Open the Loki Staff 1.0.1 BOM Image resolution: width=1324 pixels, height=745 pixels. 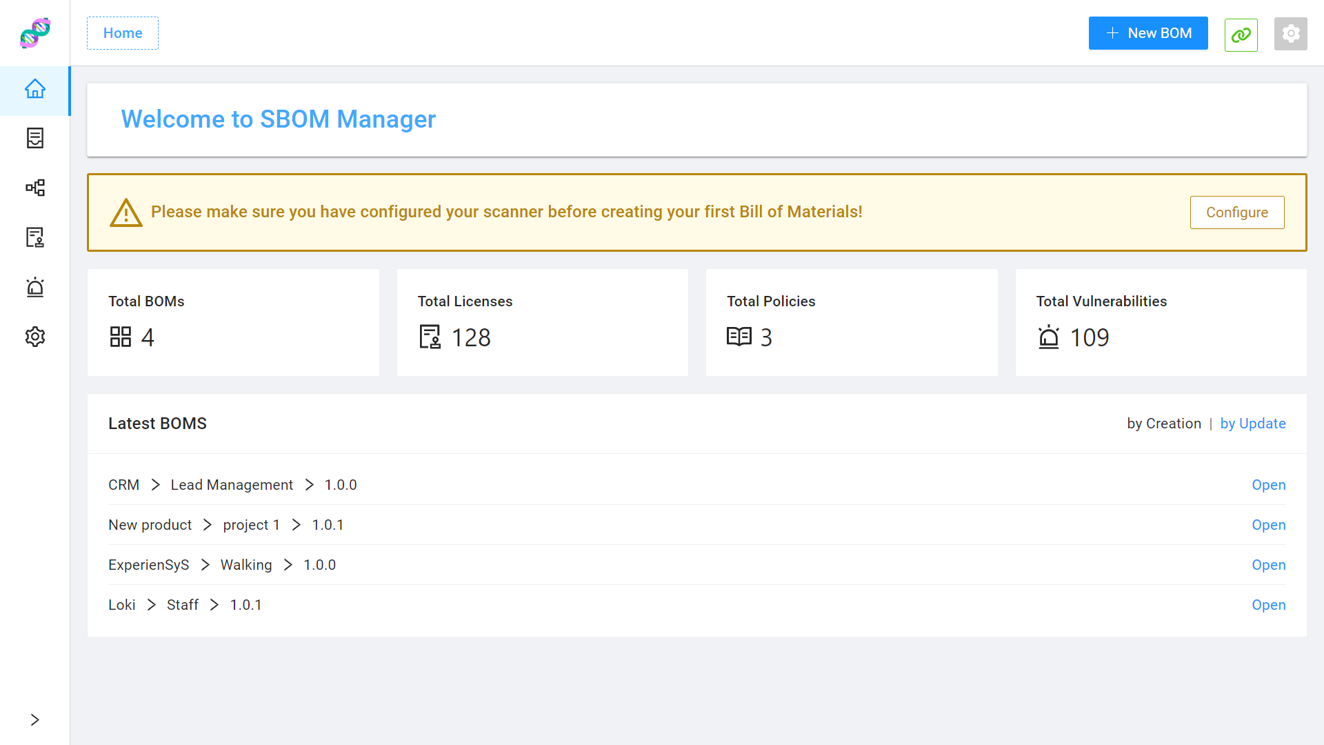1268,605
